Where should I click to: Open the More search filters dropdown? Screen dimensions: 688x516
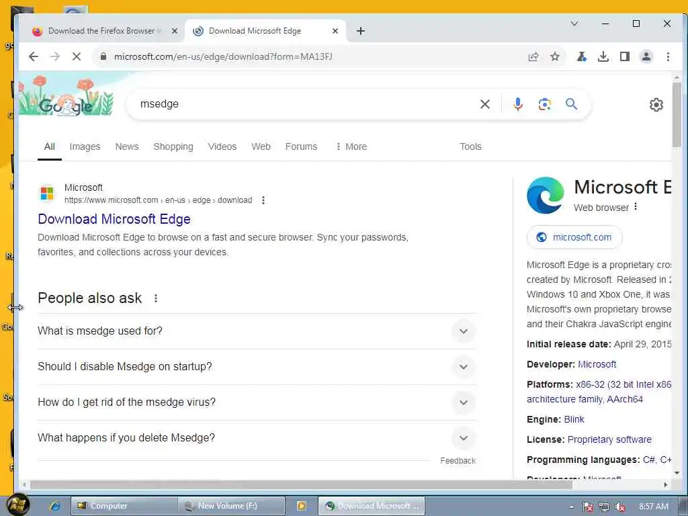(351, 146)
